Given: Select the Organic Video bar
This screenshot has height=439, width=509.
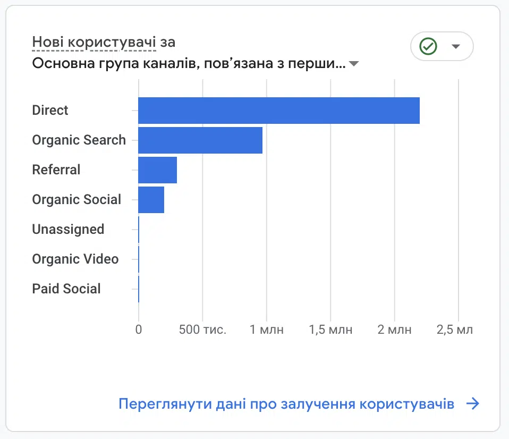Looking at the screenshot, I should tap(139, 259).
